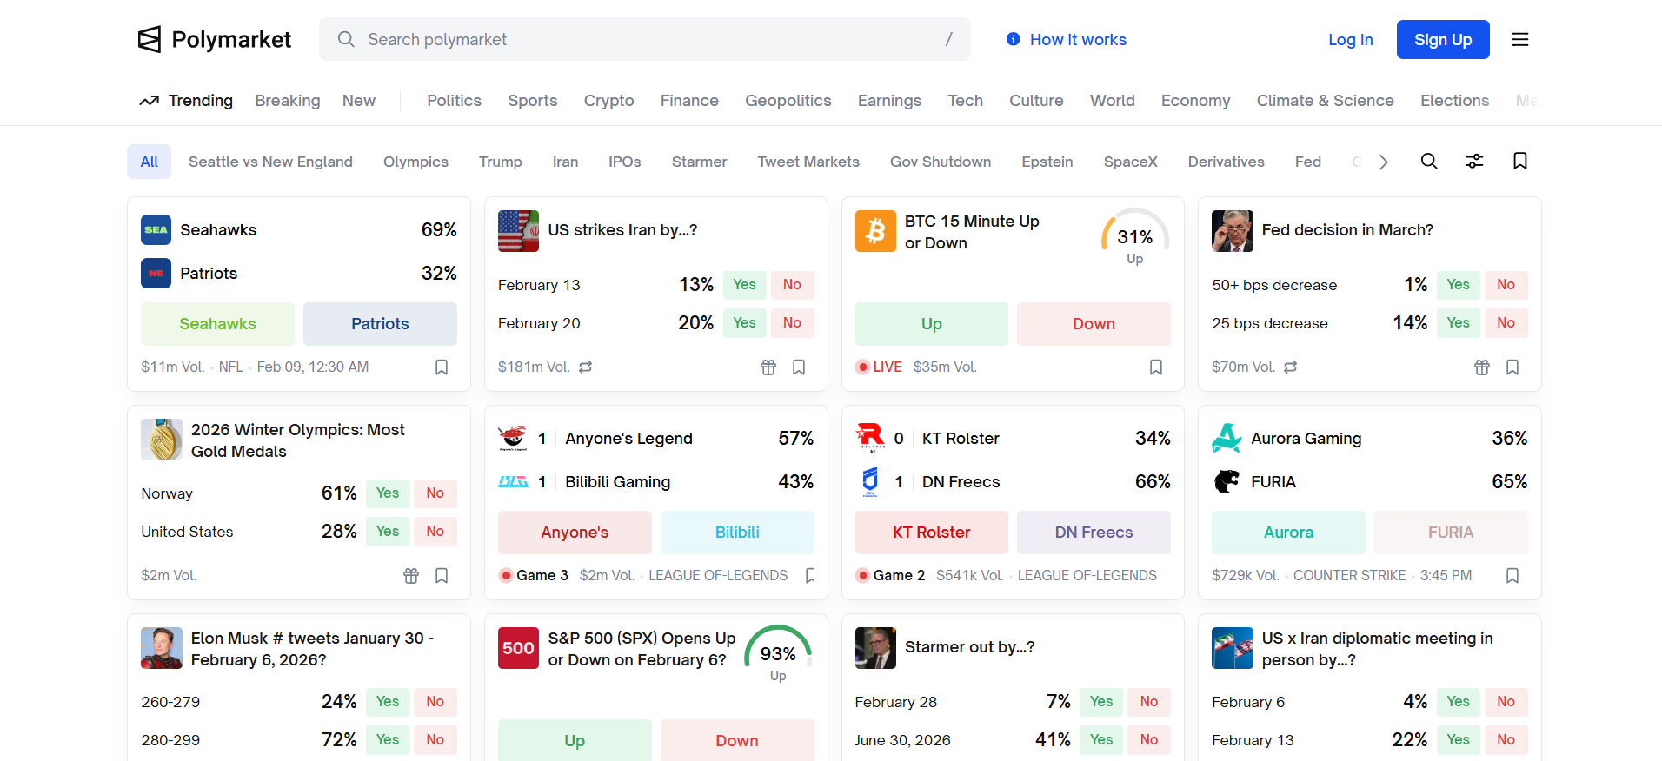
Task: Expand more topic filters with right chevron
Action: [1384, 162]
